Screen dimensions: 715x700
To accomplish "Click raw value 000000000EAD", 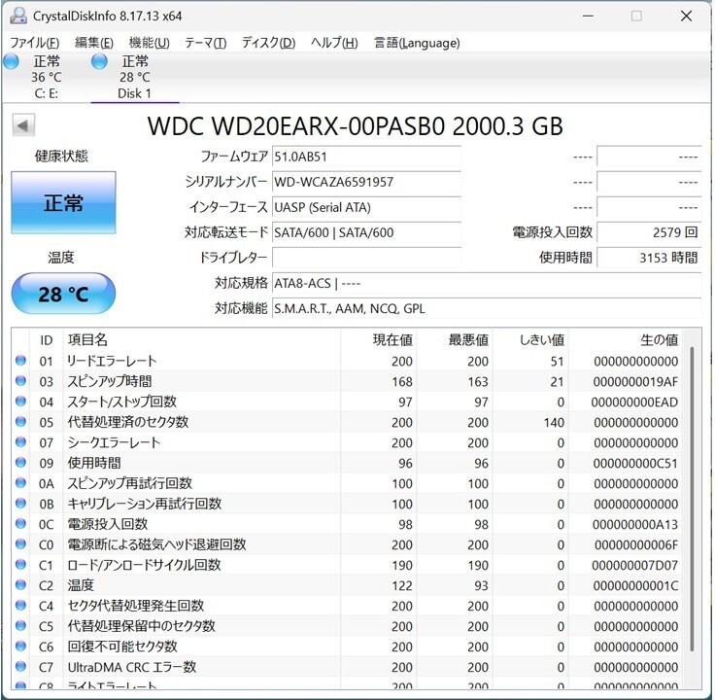I will (634, 402).
